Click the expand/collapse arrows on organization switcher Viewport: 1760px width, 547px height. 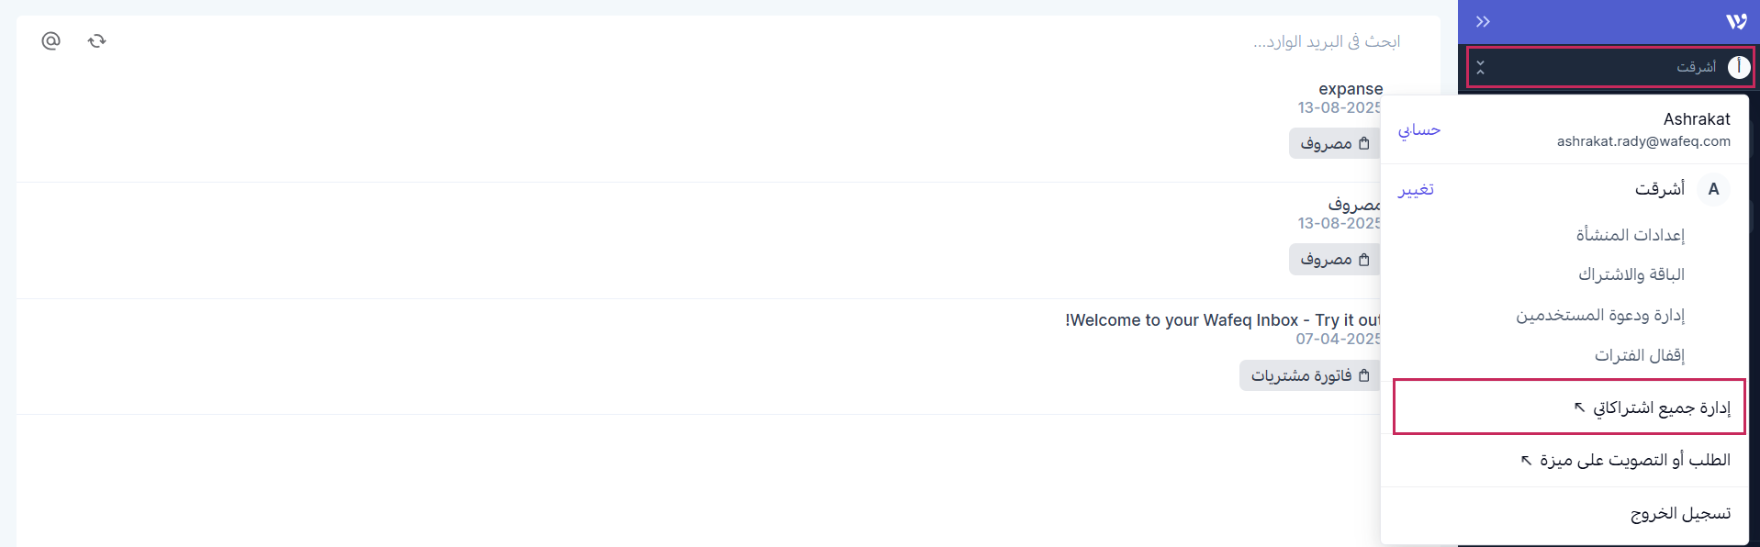point(1480,68)
